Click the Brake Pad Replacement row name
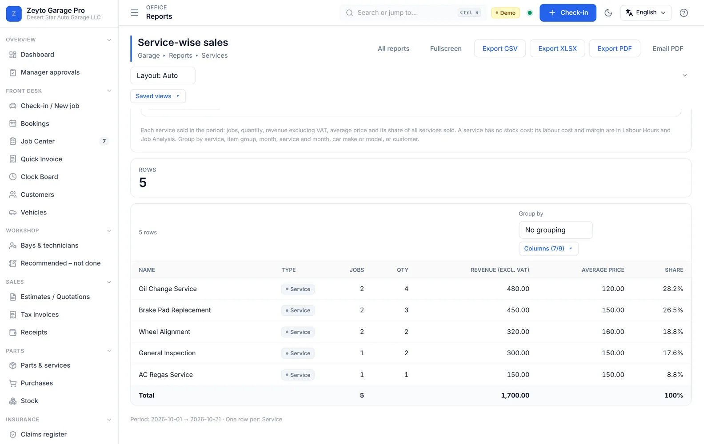 coord(175,310)
